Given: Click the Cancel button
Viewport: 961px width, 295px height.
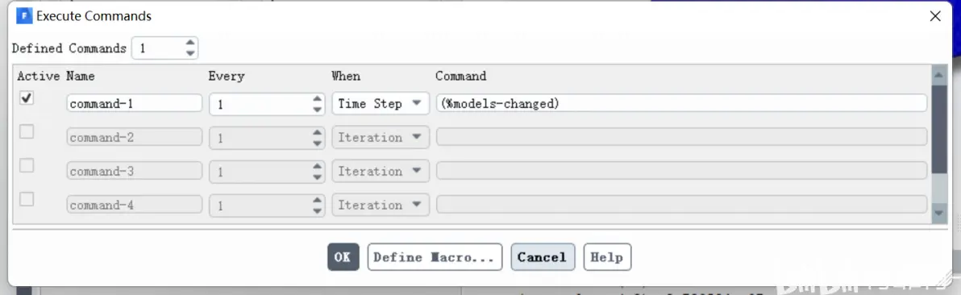Looking at the screenshot, I should (543, 257).
